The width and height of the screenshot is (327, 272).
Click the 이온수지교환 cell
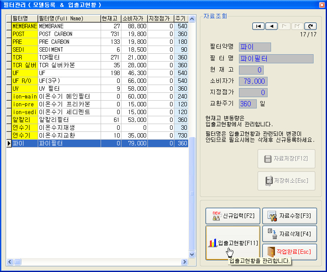pyautogui.click(x=69, y=136)
